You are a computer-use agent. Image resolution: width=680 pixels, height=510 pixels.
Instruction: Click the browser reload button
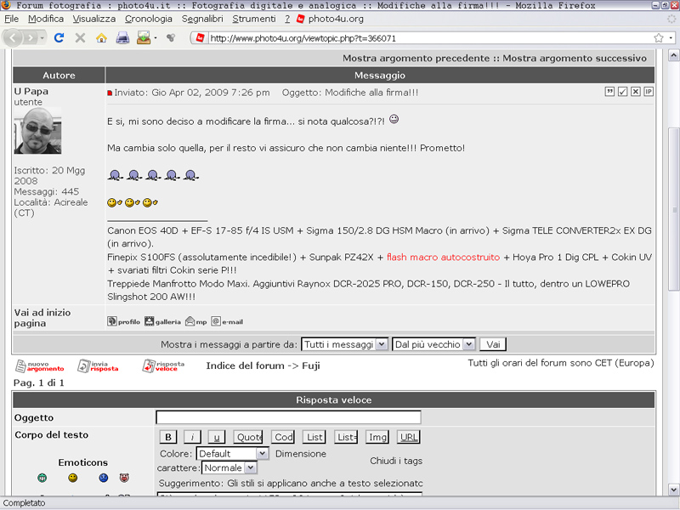[x=59, y=37]
